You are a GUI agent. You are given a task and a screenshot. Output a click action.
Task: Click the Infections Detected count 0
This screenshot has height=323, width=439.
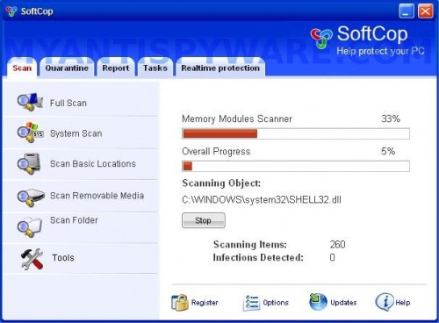(332, 257)
